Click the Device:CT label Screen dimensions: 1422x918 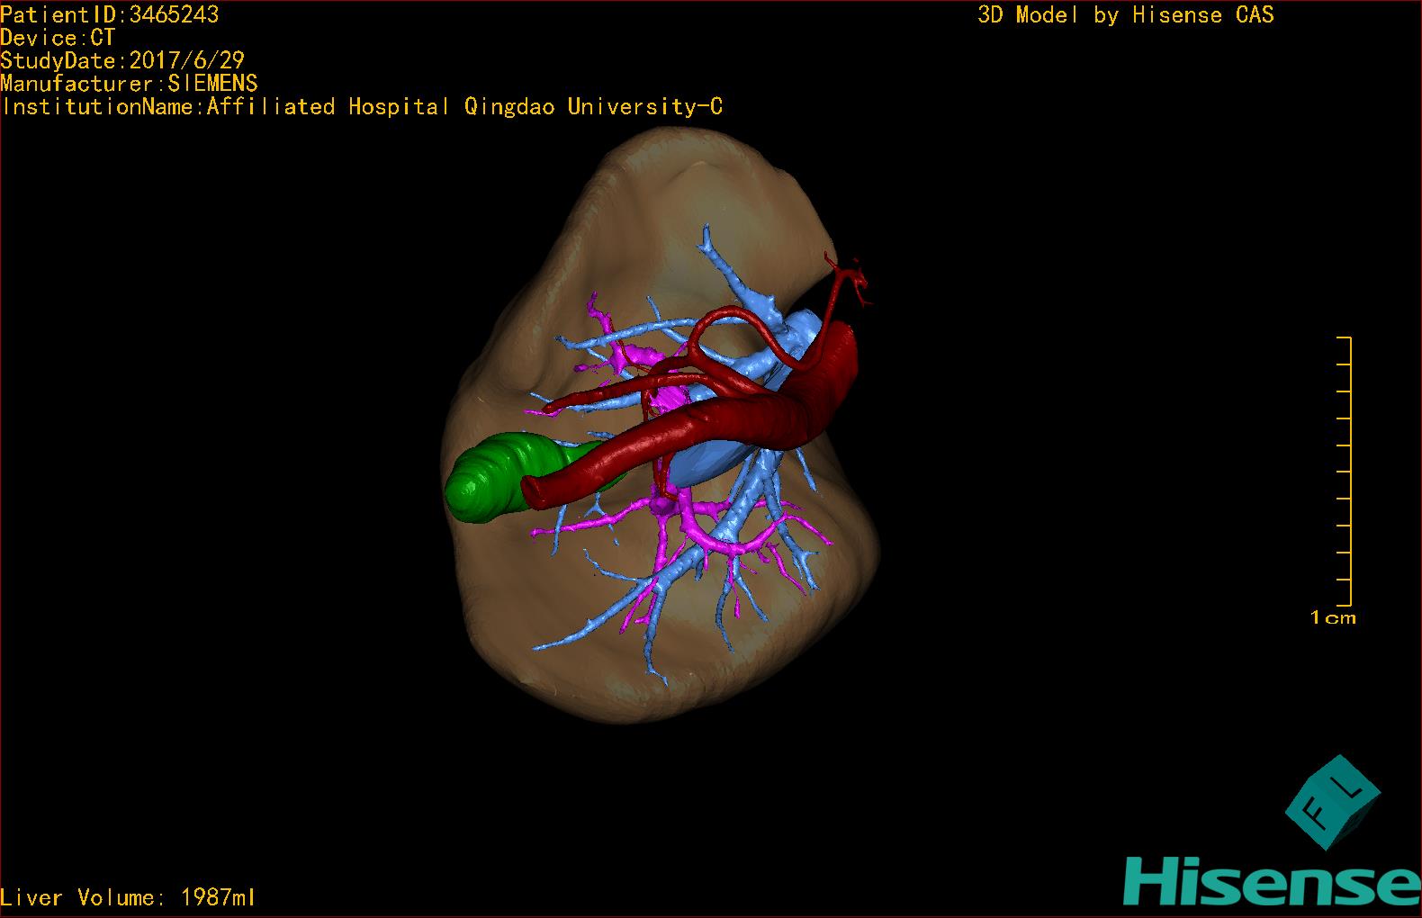point(58,38)
